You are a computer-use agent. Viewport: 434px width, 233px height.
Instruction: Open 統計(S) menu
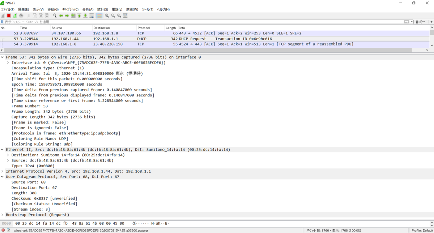point(102,9)
